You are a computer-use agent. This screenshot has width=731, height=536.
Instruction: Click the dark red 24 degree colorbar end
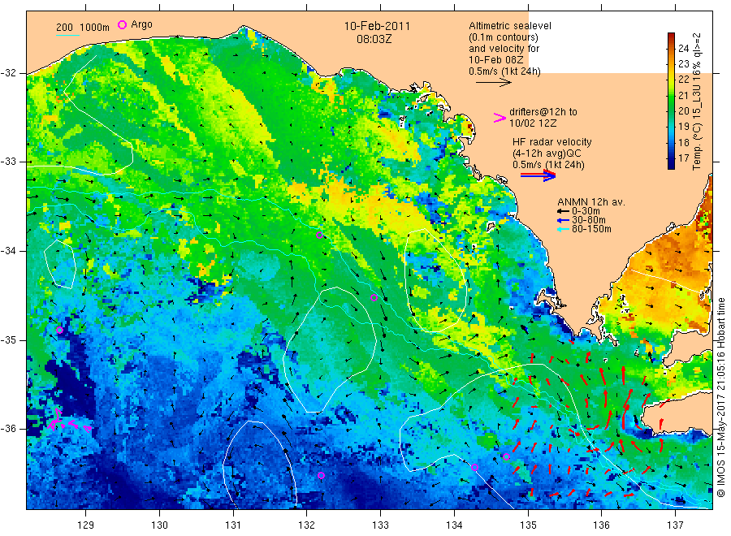pos(672,37)
